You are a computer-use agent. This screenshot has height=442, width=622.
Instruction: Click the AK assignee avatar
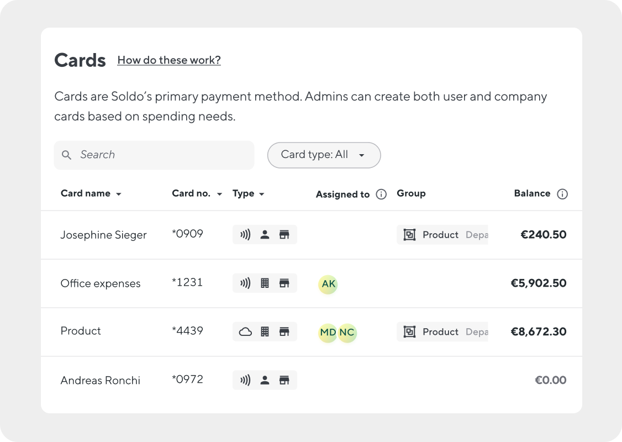(x=328, y=284)
